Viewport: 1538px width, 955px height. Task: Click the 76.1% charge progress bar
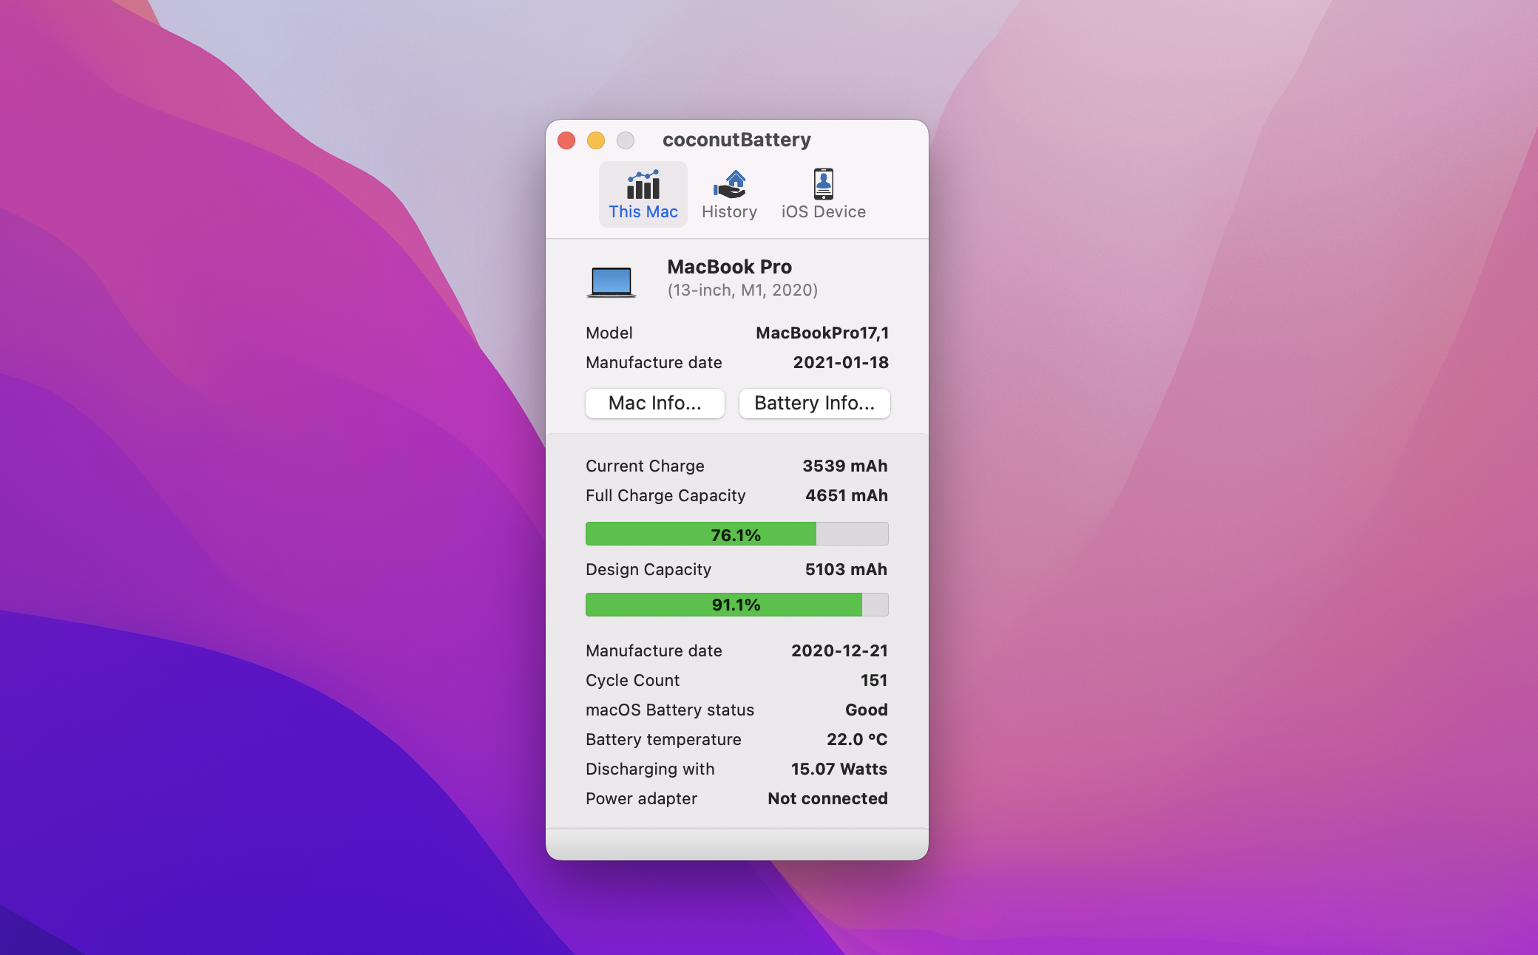click(736, 534)
